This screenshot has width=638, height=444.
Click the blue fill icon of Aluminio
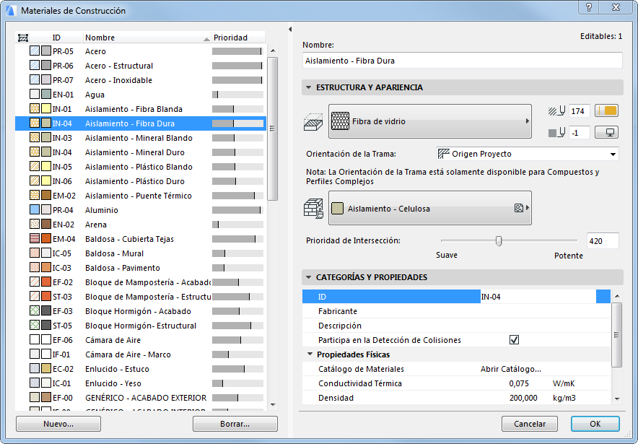(x=35, y=210)
